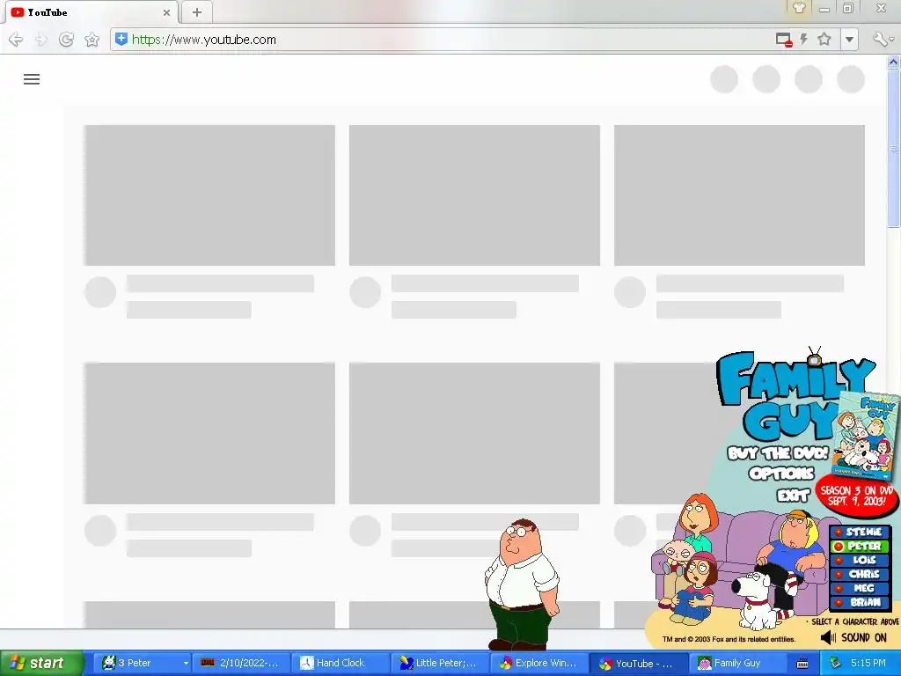Switch to the 2/10/2022 taskbar window
The height and width of the screenshot is (676, 901).
tap(240, 663)
